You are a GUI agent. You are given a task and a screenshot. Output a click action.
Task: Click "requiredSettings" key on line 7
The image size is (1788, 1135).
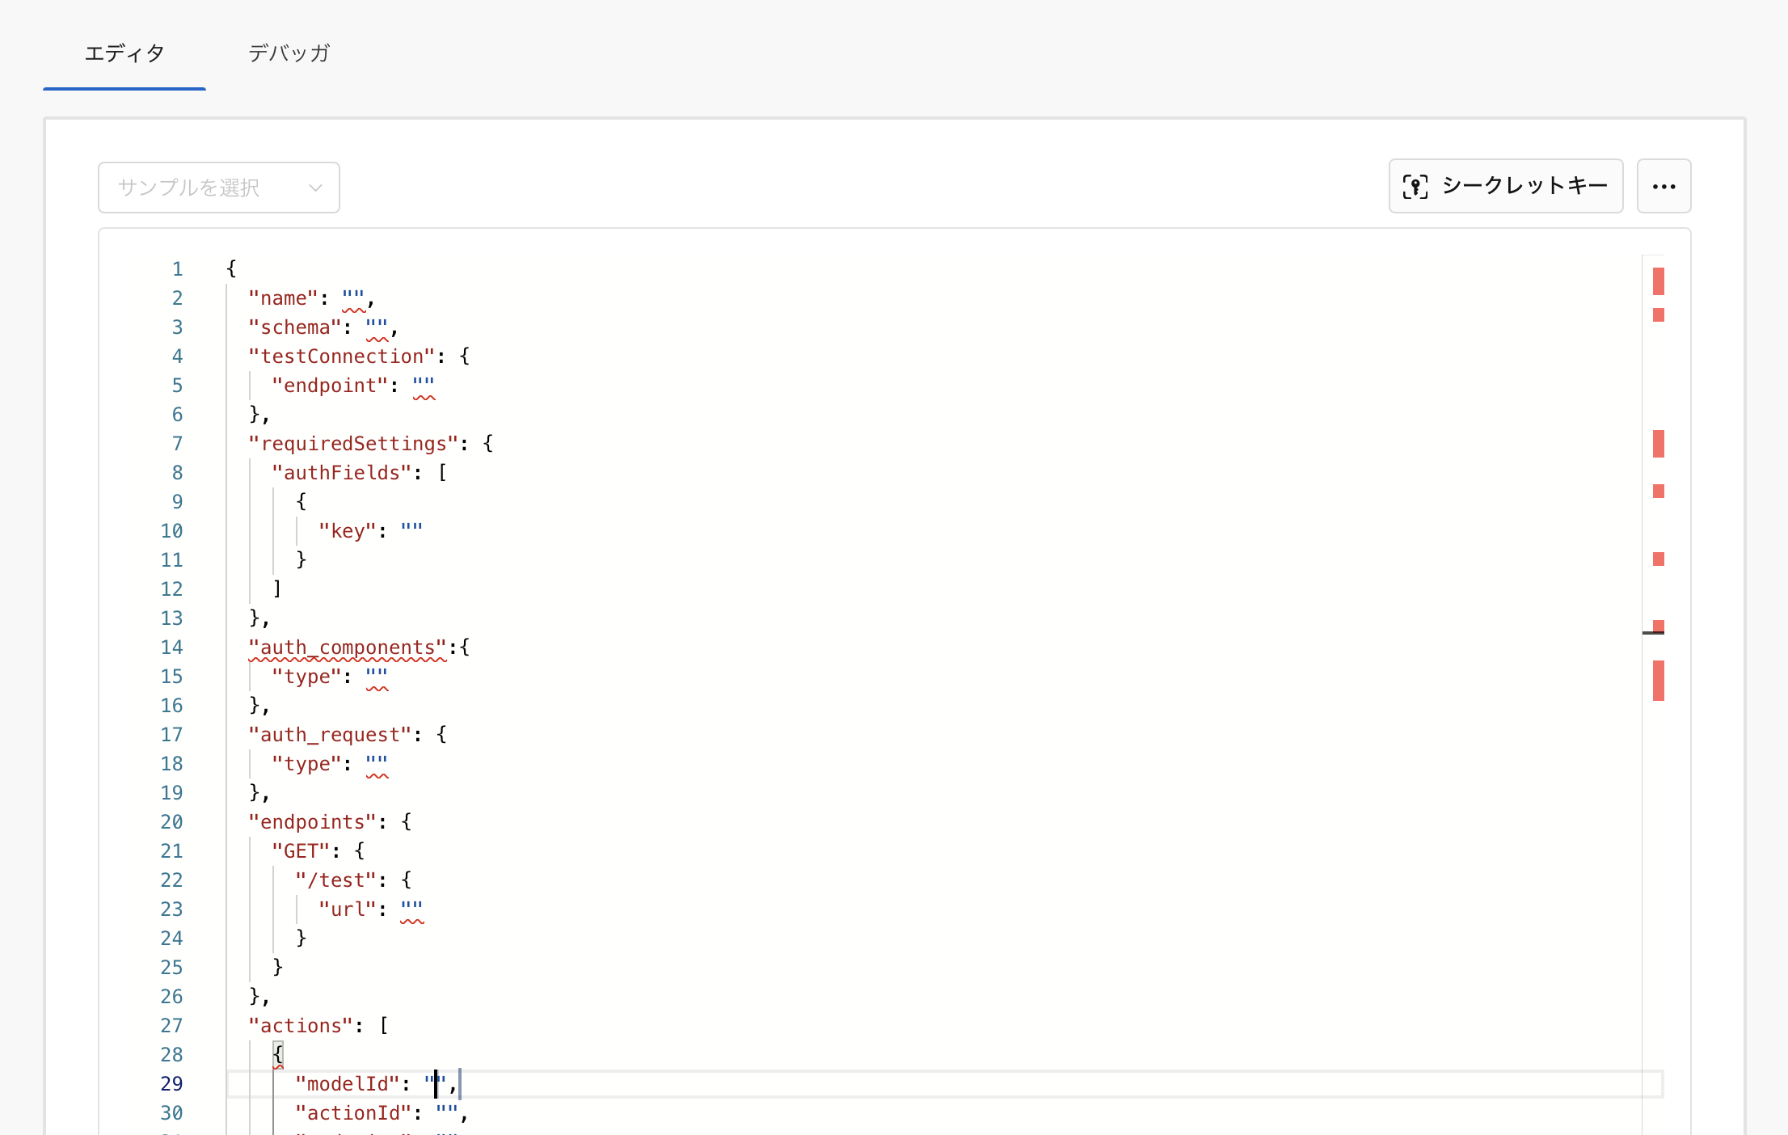(353, 444)
